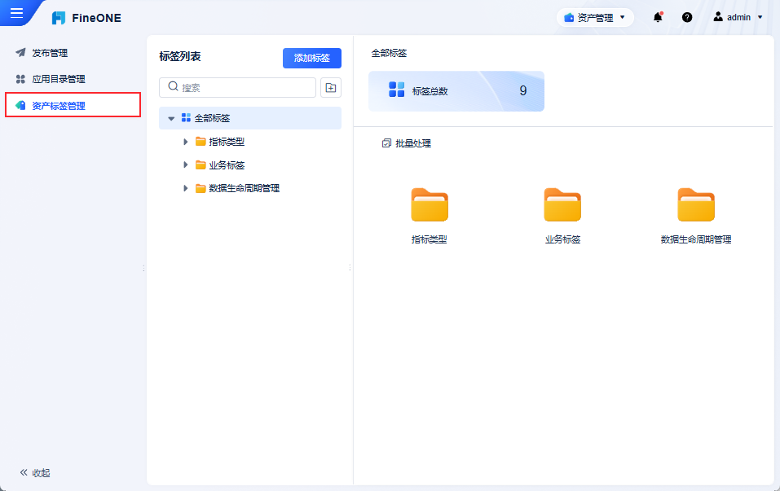Image resolution: width=780 pixels, height=491 pixels.
Task: Open the 指标类型 large folder icon
Action: tap(430, 204)
